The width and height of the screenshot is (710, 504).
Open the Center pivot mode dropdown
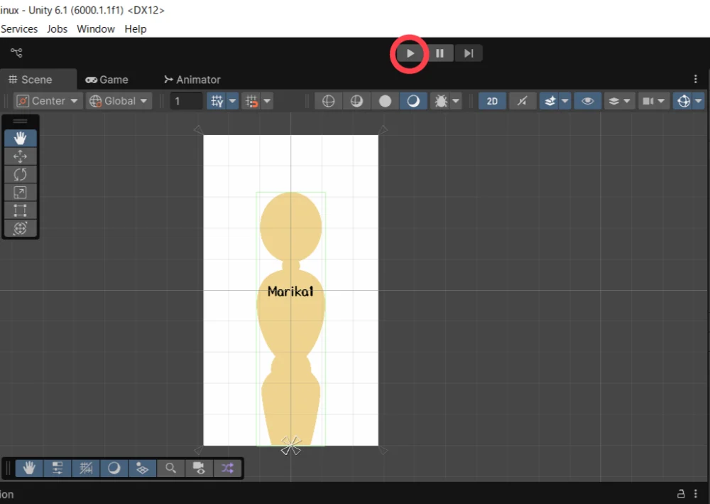tap(48, 101)
